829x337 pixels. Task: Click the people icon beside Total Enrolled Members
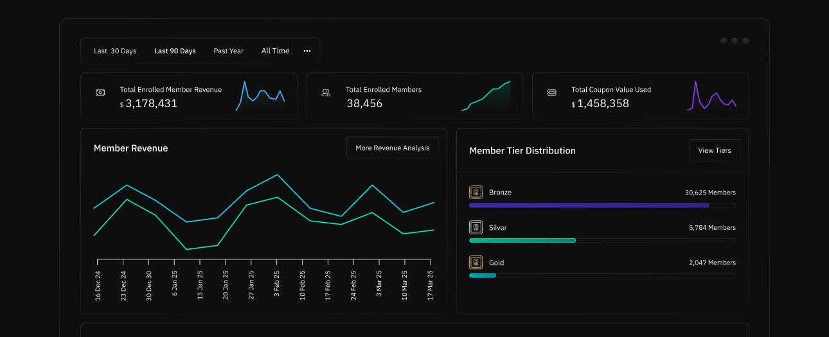point(326,92)
